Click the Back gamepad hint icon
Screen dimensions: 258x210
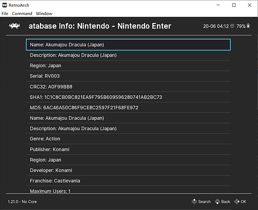tap(218, 202)
